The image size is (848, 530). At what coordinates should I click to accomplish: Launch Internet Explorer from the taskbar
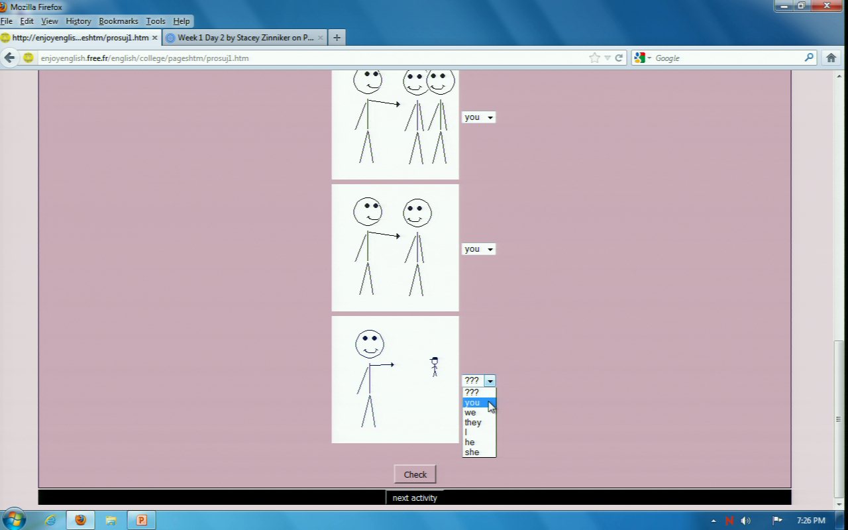tap(50, 520)
